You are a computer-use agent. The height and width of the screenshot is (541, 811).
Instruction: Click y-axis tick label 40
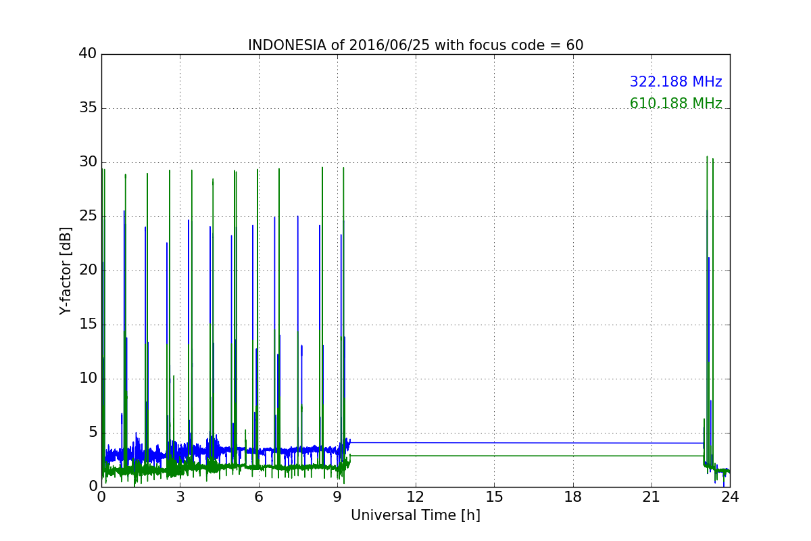pyautogui.click(x=88, y=54)
